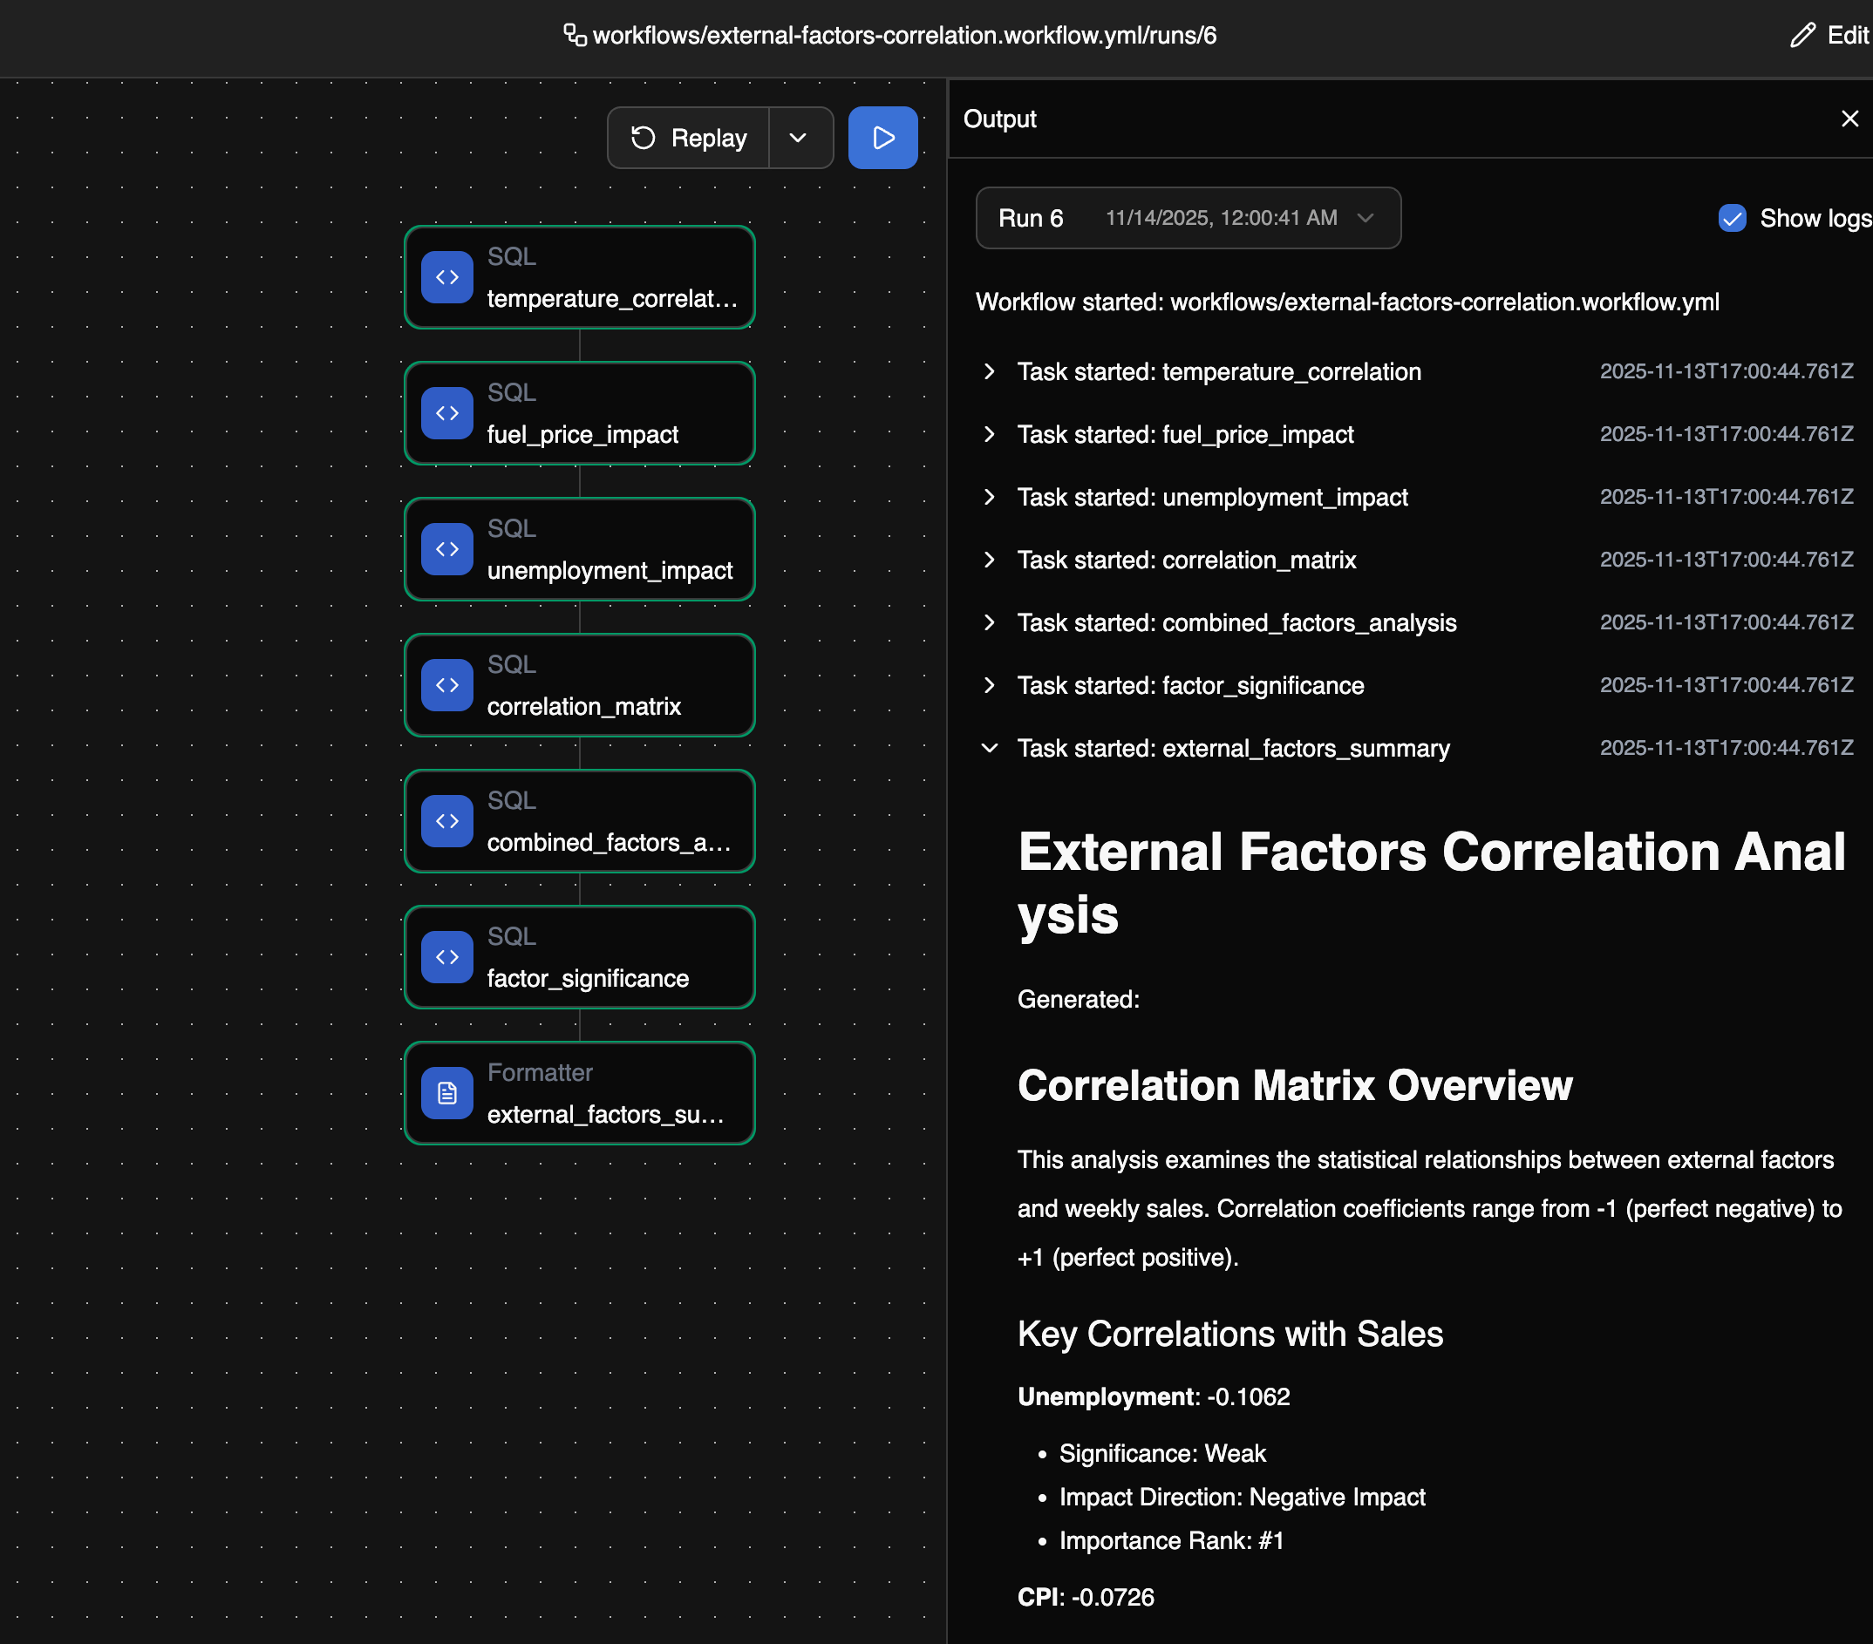Viewport: 1873px width, 1644px height.
Task: Click the correlation_matrix node code icon
Action: [x=446, y=685]
